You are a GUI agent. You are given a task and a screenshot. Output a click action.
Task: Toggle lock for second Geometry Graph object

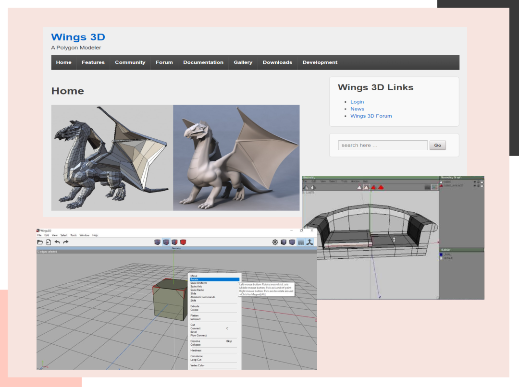click(478, 185)
